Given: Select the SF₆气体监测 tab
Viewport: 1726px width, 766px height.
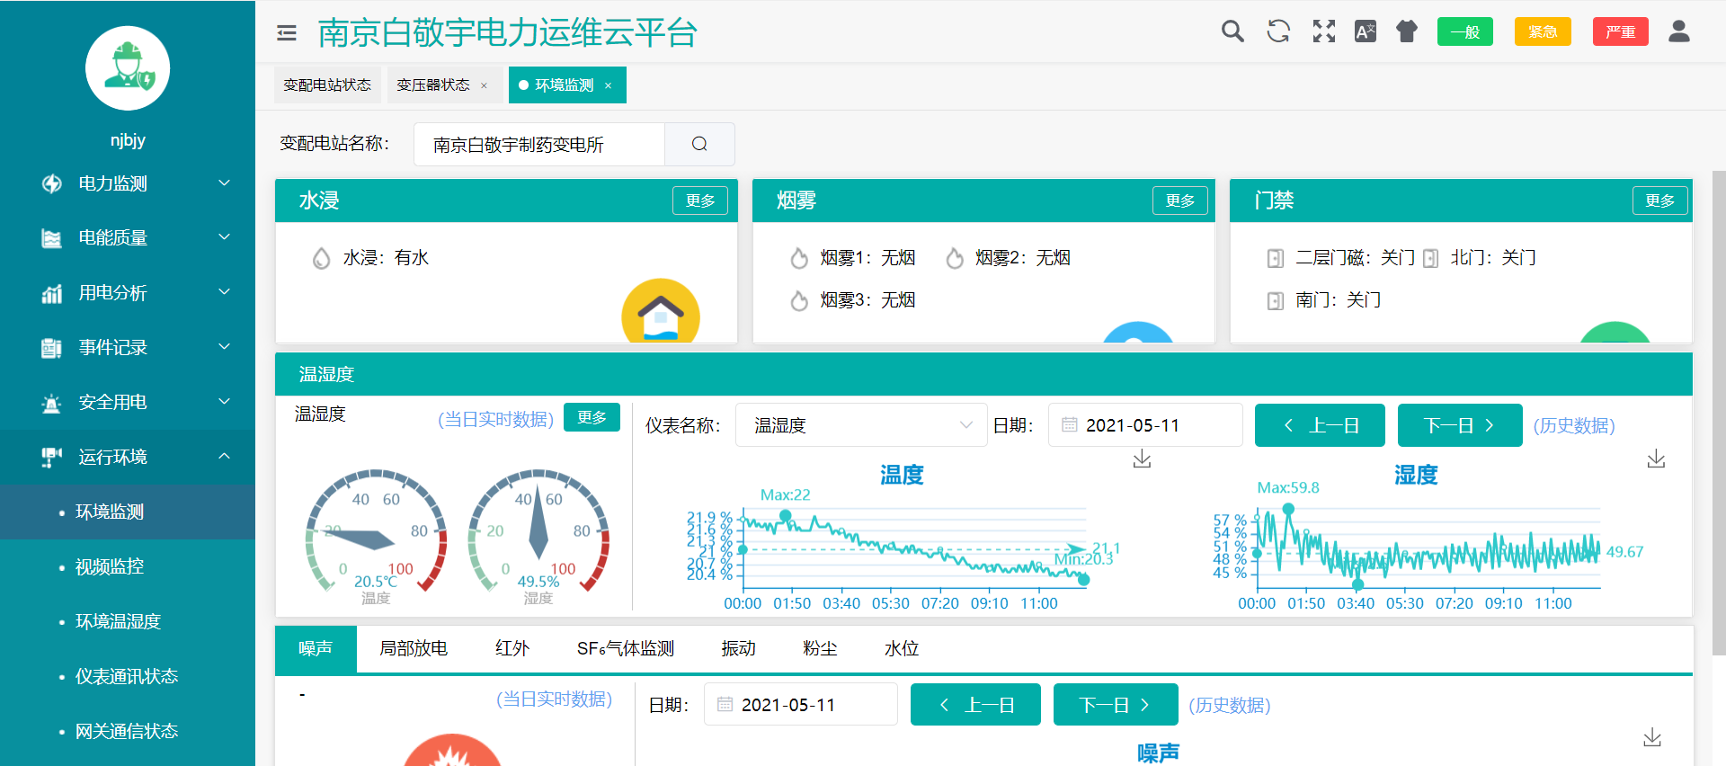Looking at the screenshot, I should pyautogui.click(x=626, y=649).
